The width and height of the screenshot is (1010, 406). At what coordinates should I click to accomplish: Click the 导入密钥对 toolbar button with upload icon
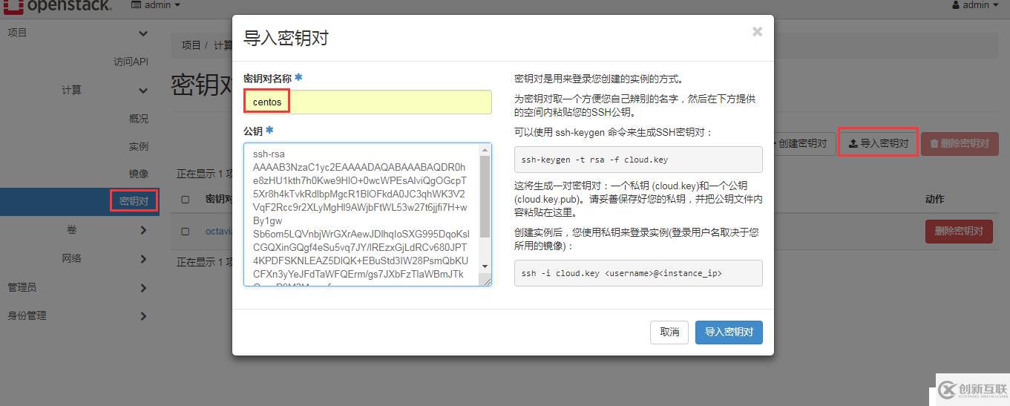pos(879,143)
